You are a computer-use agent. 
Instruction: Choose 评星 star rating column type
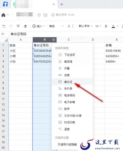72,68
